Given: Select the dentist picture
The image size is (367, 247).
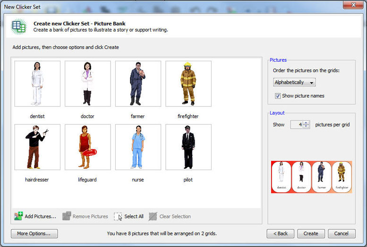Looking at the screenshot, I should click(37, 83).
